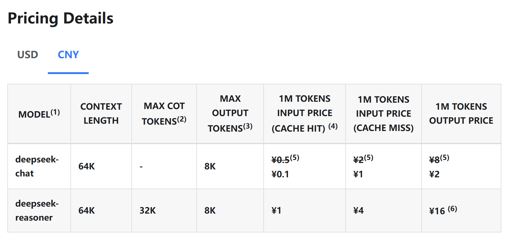This screenshot has height=241, width=530.
Task: Click the MAX OUTPUT TOKENS header
Action: point(230,113)
